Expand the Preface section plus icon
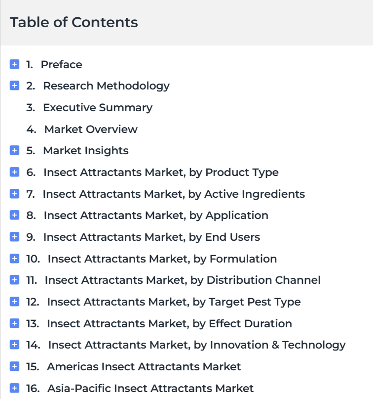 tap(14, 64)
